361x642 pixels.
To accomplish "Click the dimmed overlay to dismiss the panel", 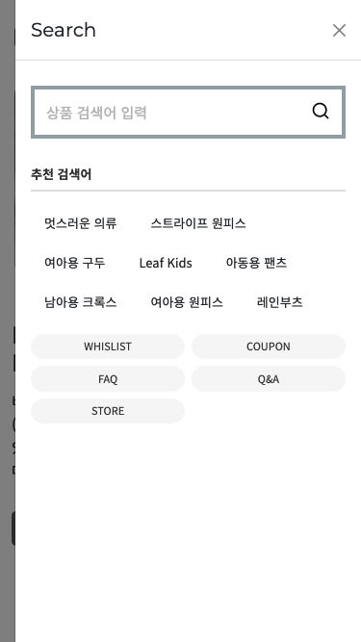I will pyautogui.click(x=8, y=321).
